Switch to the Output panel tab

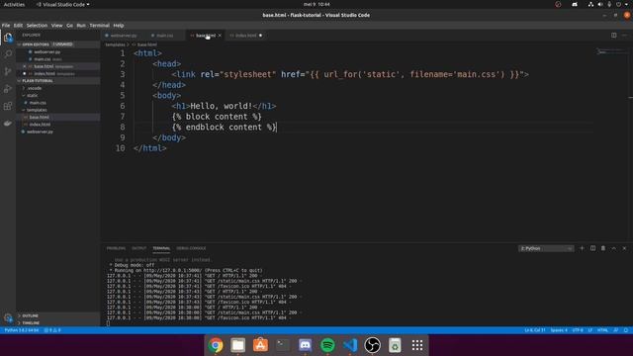pos(138,248)
